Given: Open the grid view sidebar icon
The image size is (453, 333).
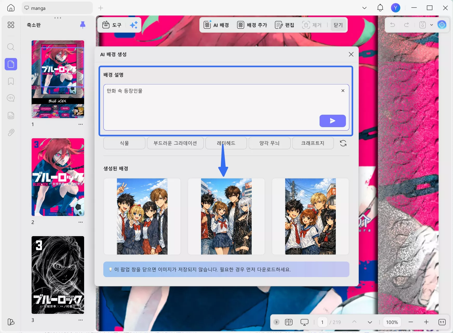Looking at the screenshot, I should [11, 25].
